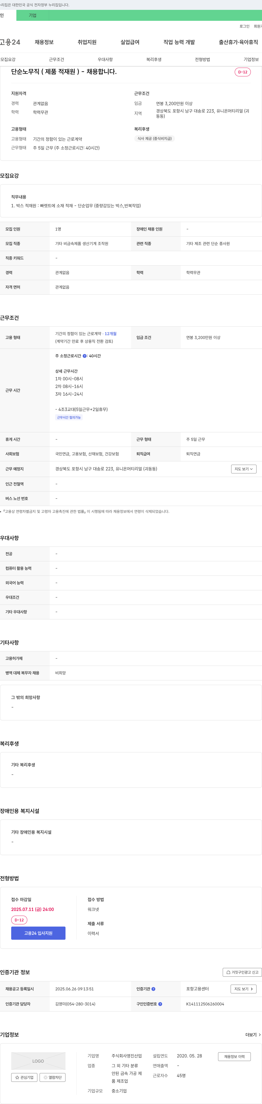Jump to the 전형방법 section tab
This screenshot has width=262, height=1104.
click(203, 60)
